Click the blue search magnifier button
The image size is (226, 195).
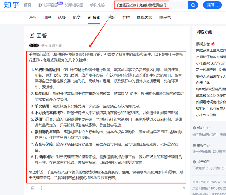pos(193,5)
